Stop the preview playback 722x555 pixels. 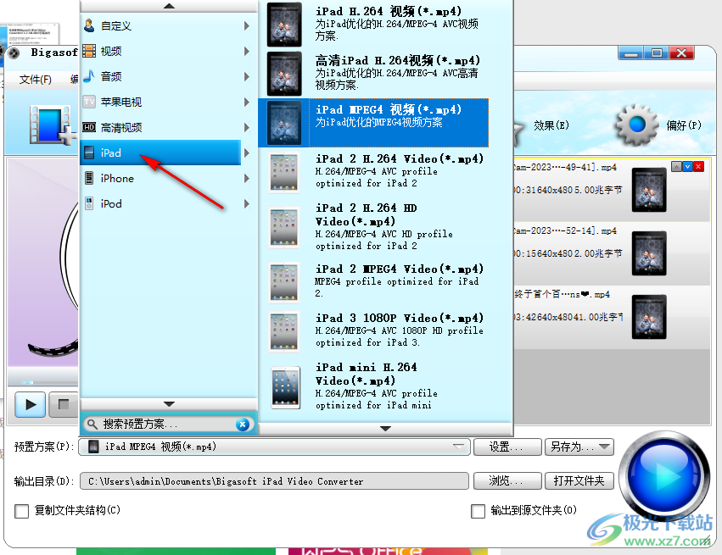63,404
